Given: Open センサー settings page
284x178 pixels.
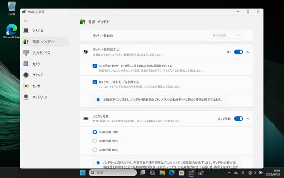Looking at the screenshot, I should point(44,86).
